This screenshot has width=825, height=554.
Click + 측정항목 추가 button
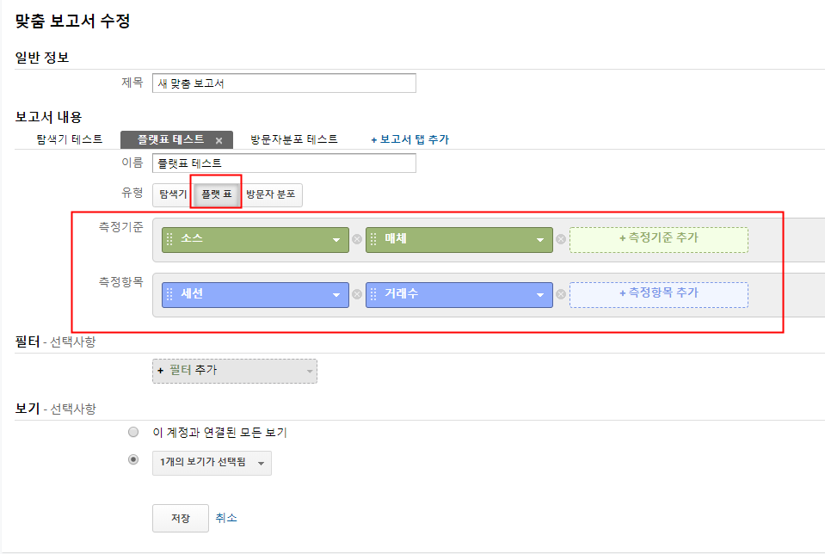659,294
